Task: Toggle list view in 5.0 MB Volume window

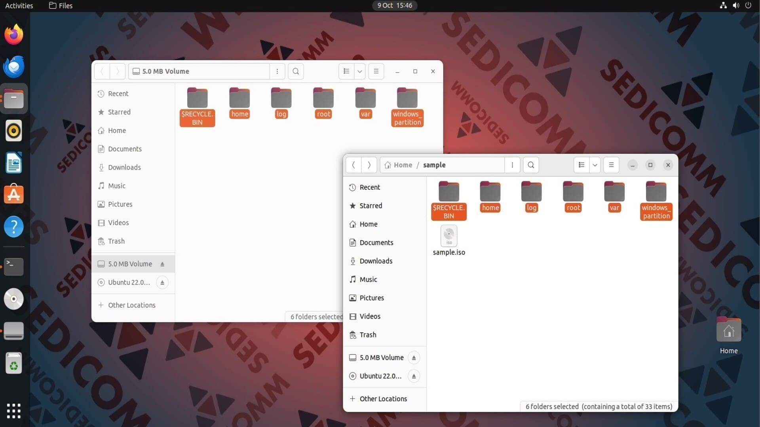Action: tap(346, 71)
